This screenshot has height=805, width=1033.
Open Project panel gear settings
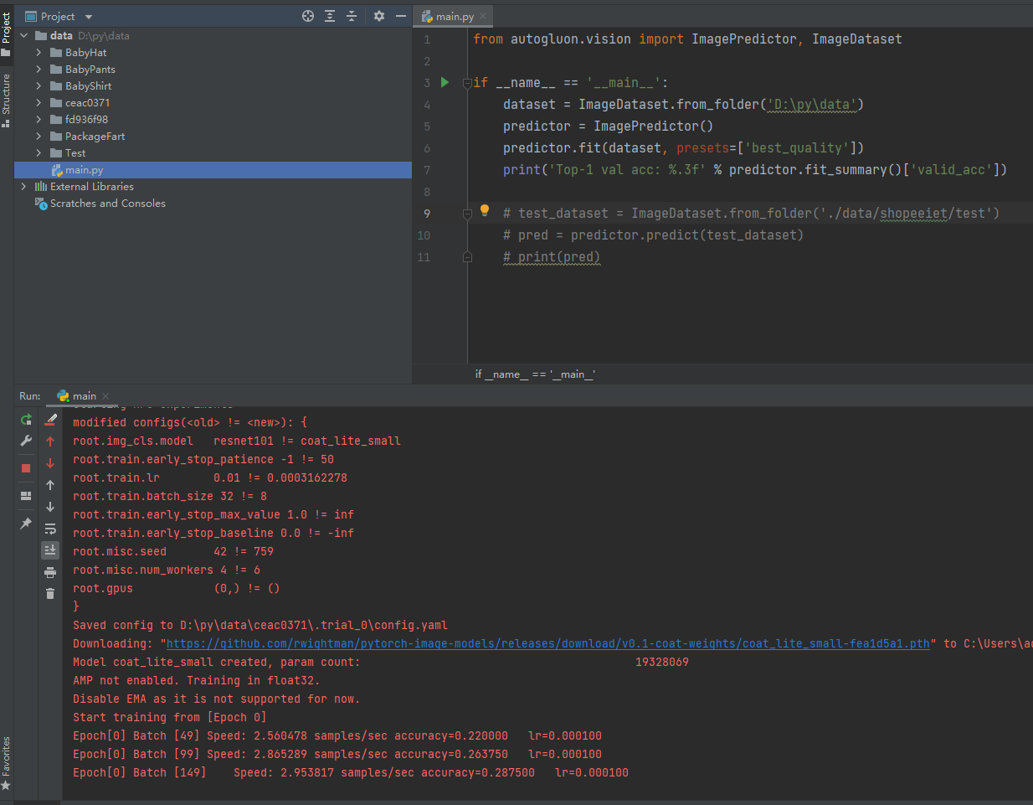coord(378,16)
